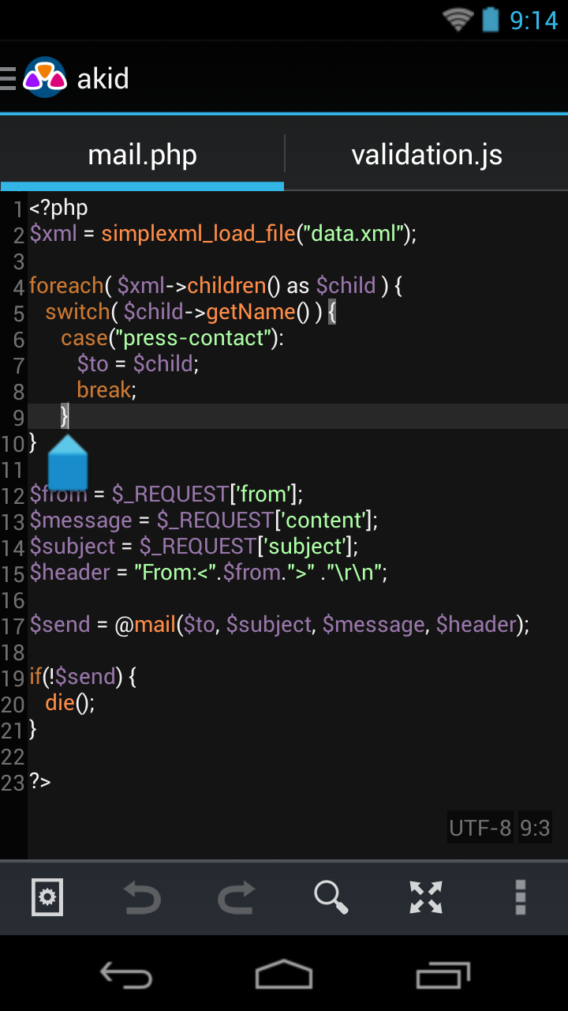Screen dimensions: 568x1011
Task: Click getName method call
Action: point(251,311)
